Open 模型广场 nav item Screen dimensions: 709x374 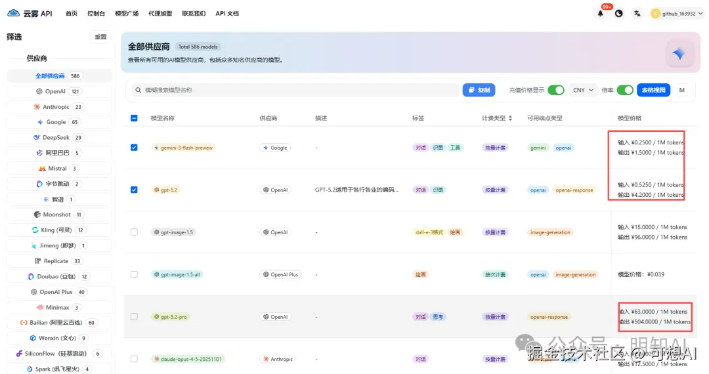(x=127, y=14)
